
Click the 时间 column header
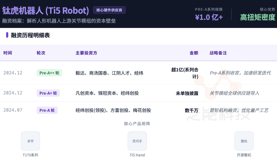point(8,53)
